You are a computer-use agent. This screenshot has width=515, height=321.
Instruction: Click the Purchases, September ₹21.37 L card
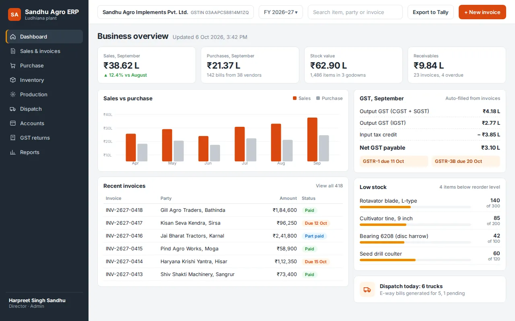pyautogui.click(x=250, y=65)
